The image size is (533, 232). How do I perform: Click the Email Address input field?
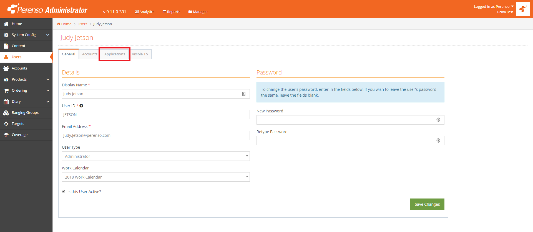(156, 135)
